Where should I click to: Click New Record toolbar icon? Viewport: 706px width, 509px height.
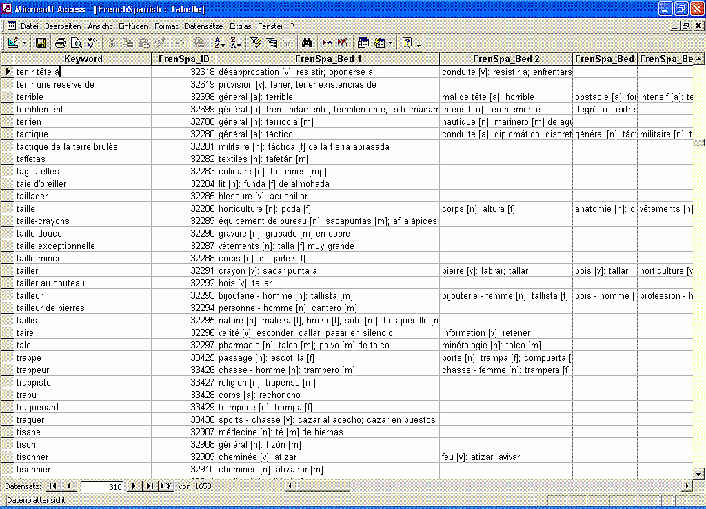[327, 43]
